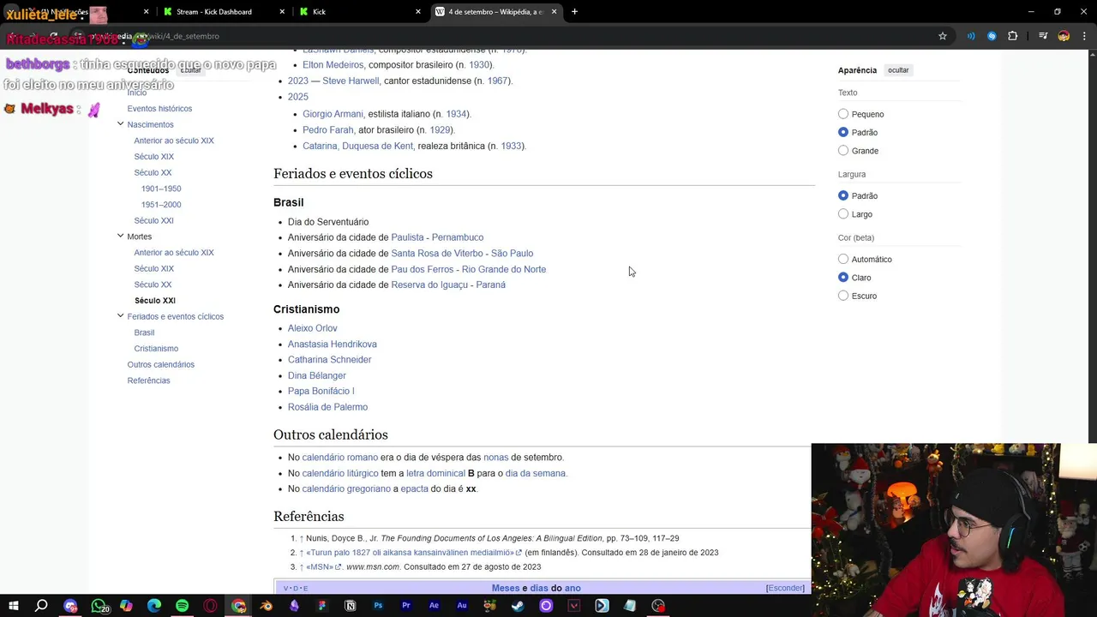Screen dimensions: 1097x617
Task: Collapse the Mortes section in contents
Action: tap(120, 236)
